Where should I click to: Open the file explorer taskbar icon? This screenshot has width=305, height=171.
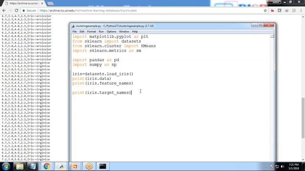20,166
